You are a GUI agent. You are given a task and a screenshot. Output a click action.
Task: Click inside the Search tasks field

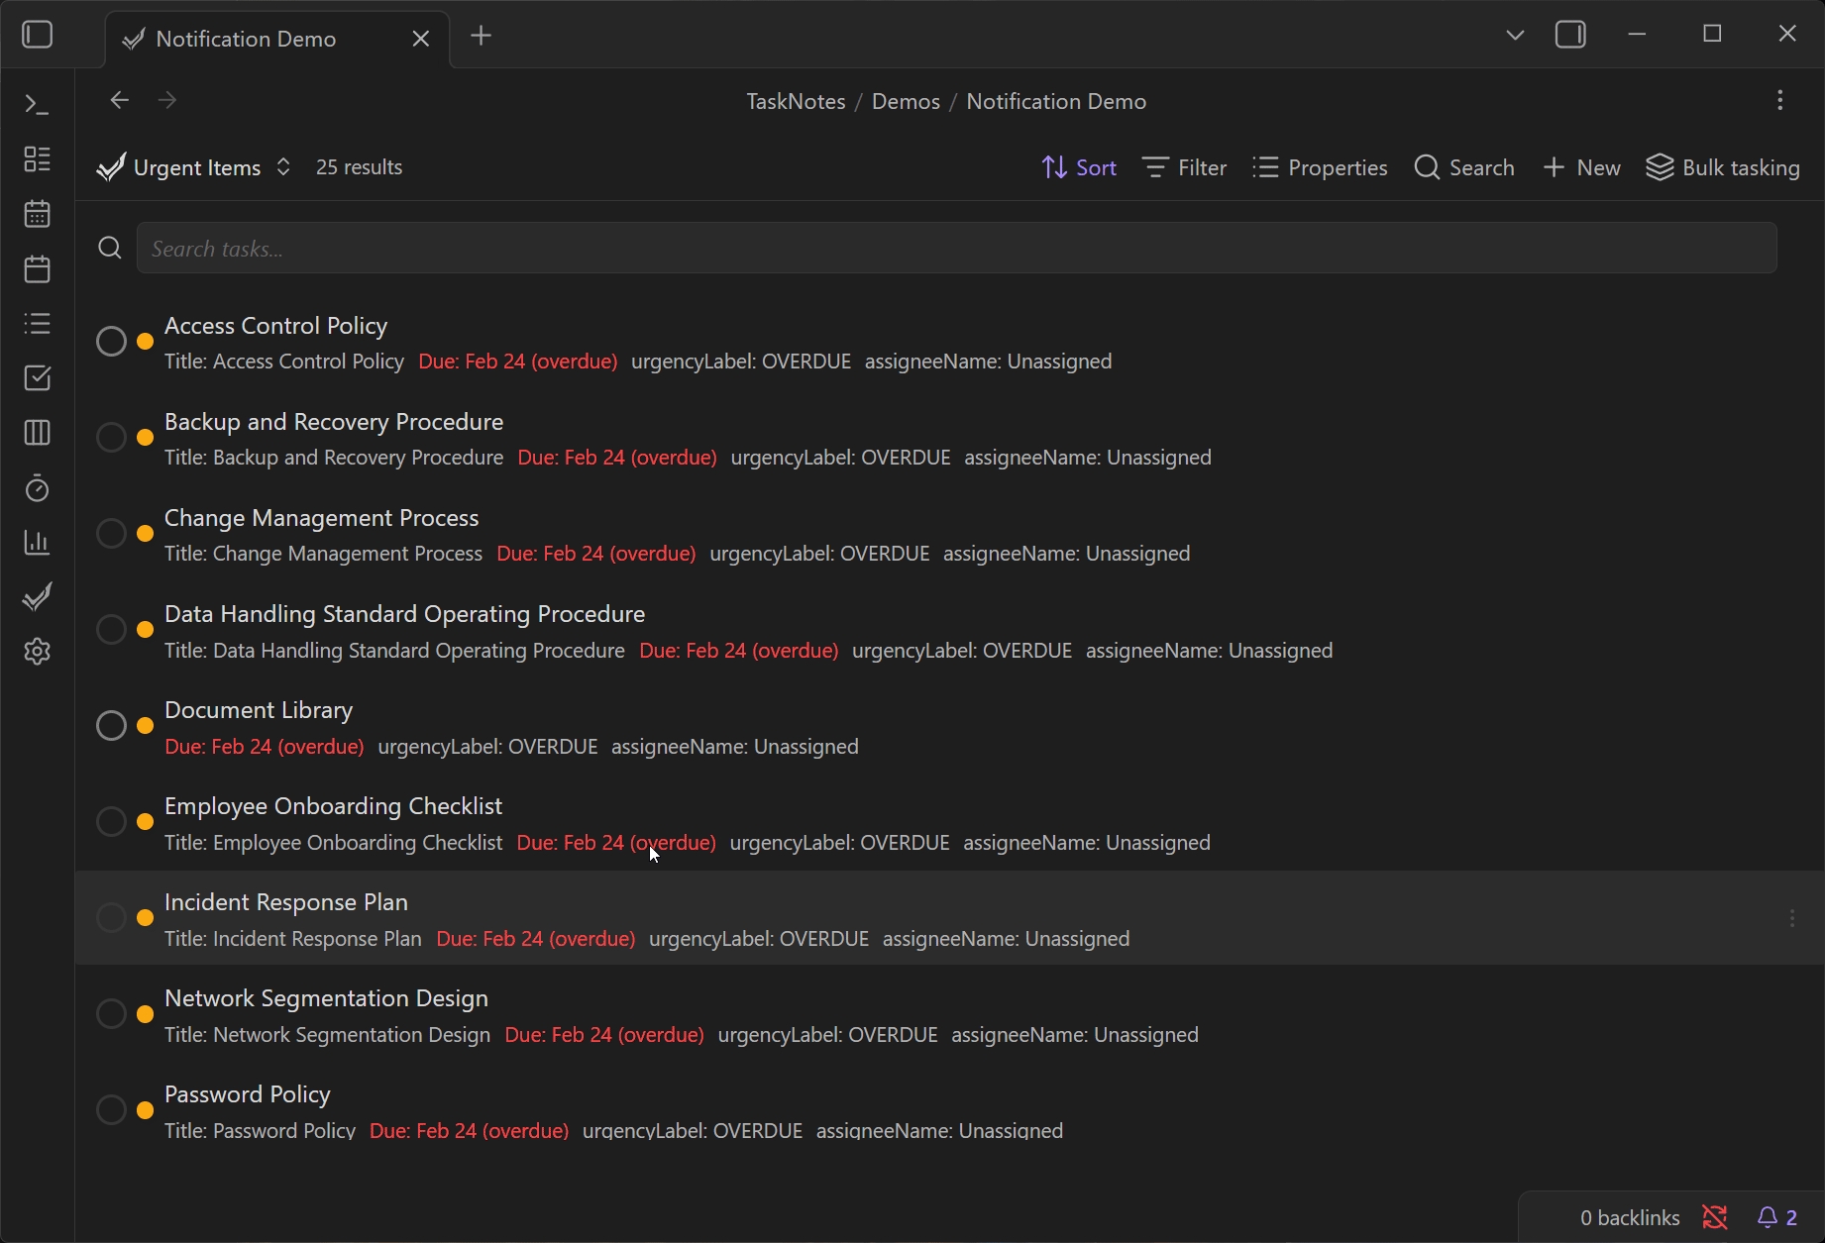coord(694,248)
